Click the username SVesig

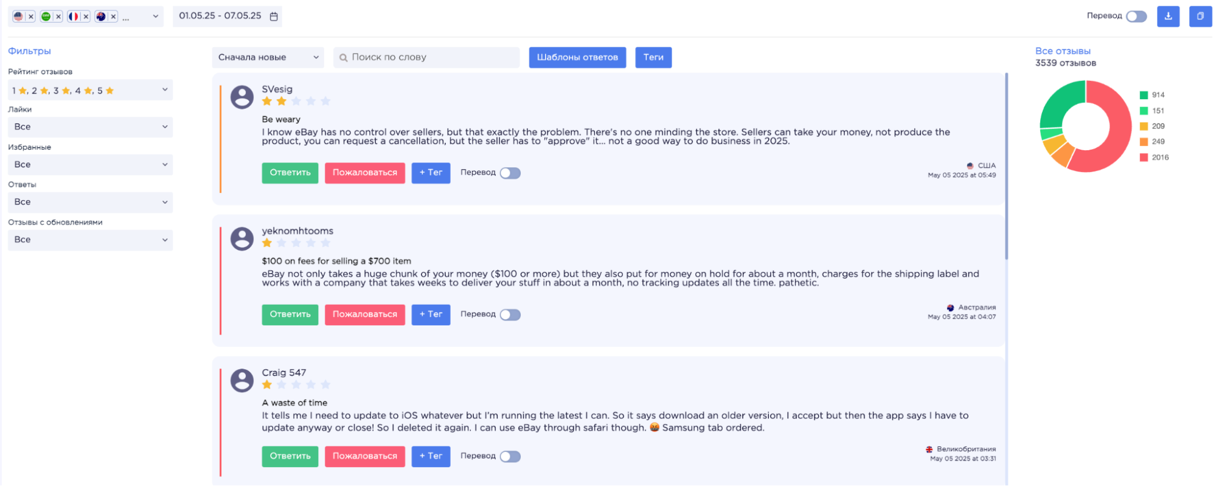[277, 89]
